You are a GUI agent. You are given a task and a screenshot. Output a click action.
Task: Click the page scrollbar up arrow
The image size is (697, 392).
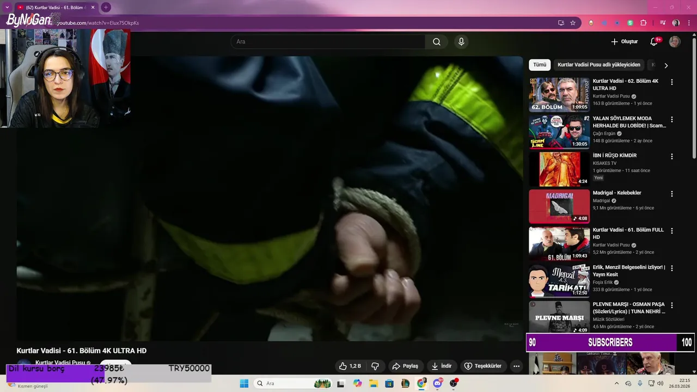(x=694, y=34)
